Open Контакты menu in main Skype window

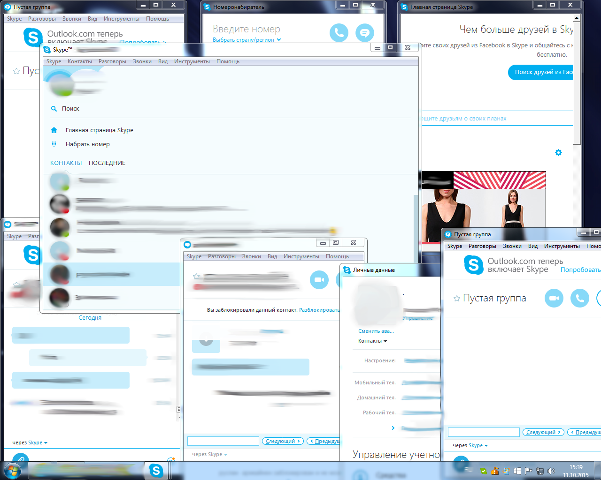[x=80, y=61]
